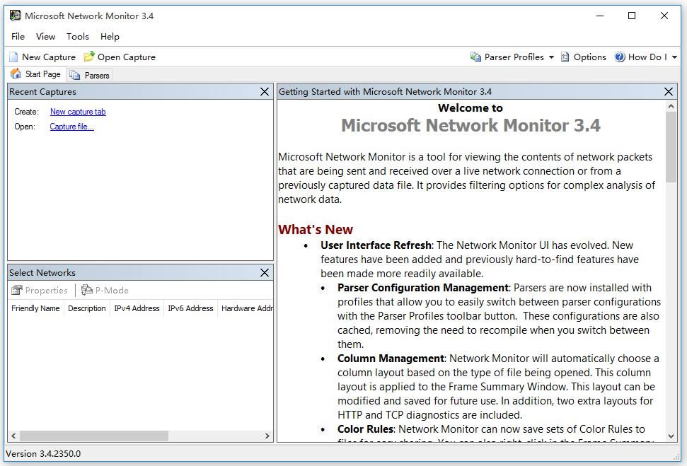The height and width of the screenshot is (466, 687).
Task: Click the Color Rules bold text
Action: (x=366, y=429)
